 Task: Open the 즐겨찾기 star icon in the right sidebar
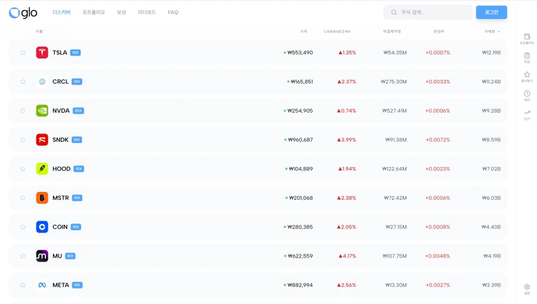coord(527,75)
